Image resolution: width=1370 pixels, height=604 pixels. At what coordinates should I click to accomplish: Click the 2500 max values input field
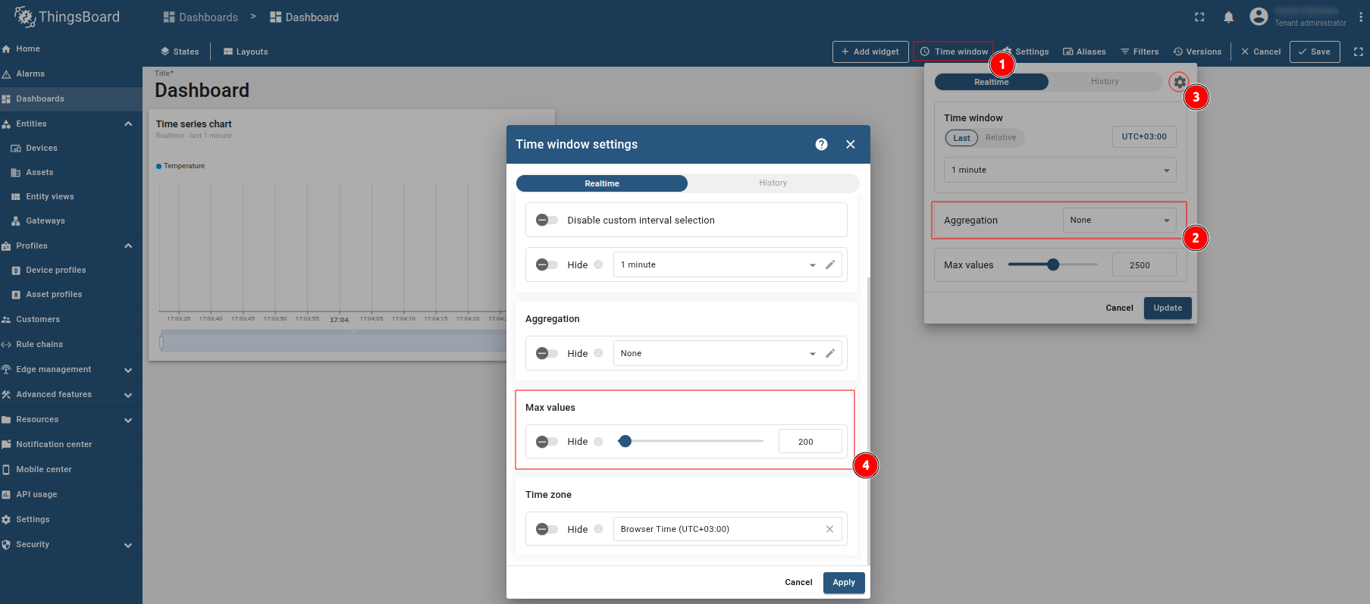pos(1143,265)
